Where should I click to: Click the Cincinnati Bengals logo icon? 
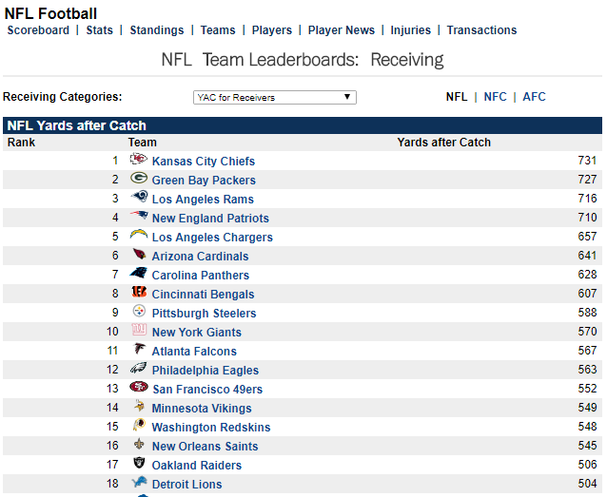[x=139, y=292]
